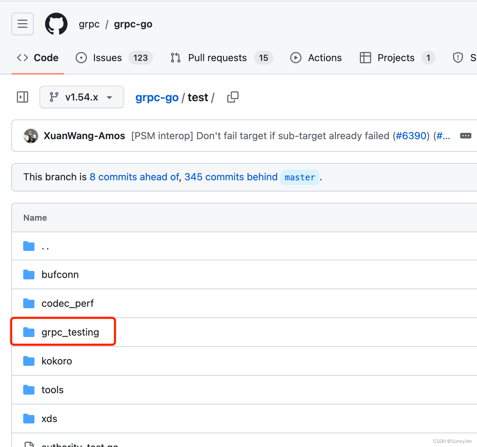Viewport: 477px width, 447px height.
Task: Open the Pull requests tab
Action: 222,58
